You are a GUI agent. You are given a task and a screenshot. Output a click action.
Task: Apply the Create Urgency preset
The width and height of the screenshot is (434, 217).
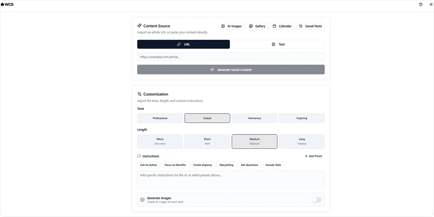coord(203,165)
